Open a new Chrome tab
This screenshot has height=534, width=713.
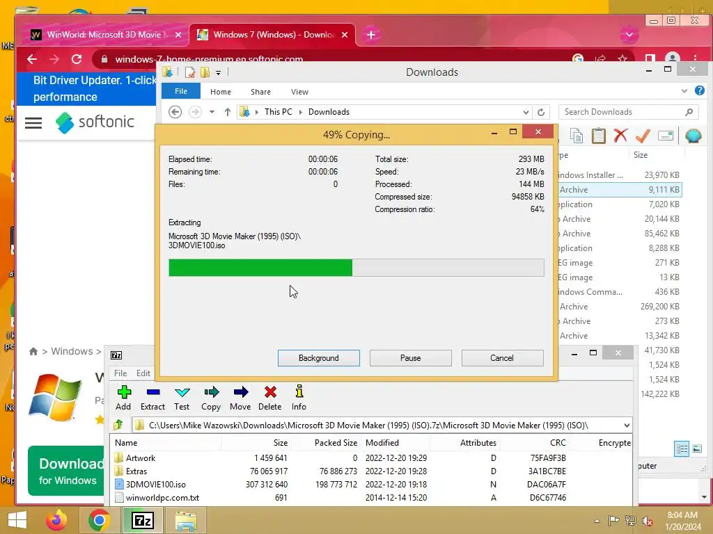[371, 35]
